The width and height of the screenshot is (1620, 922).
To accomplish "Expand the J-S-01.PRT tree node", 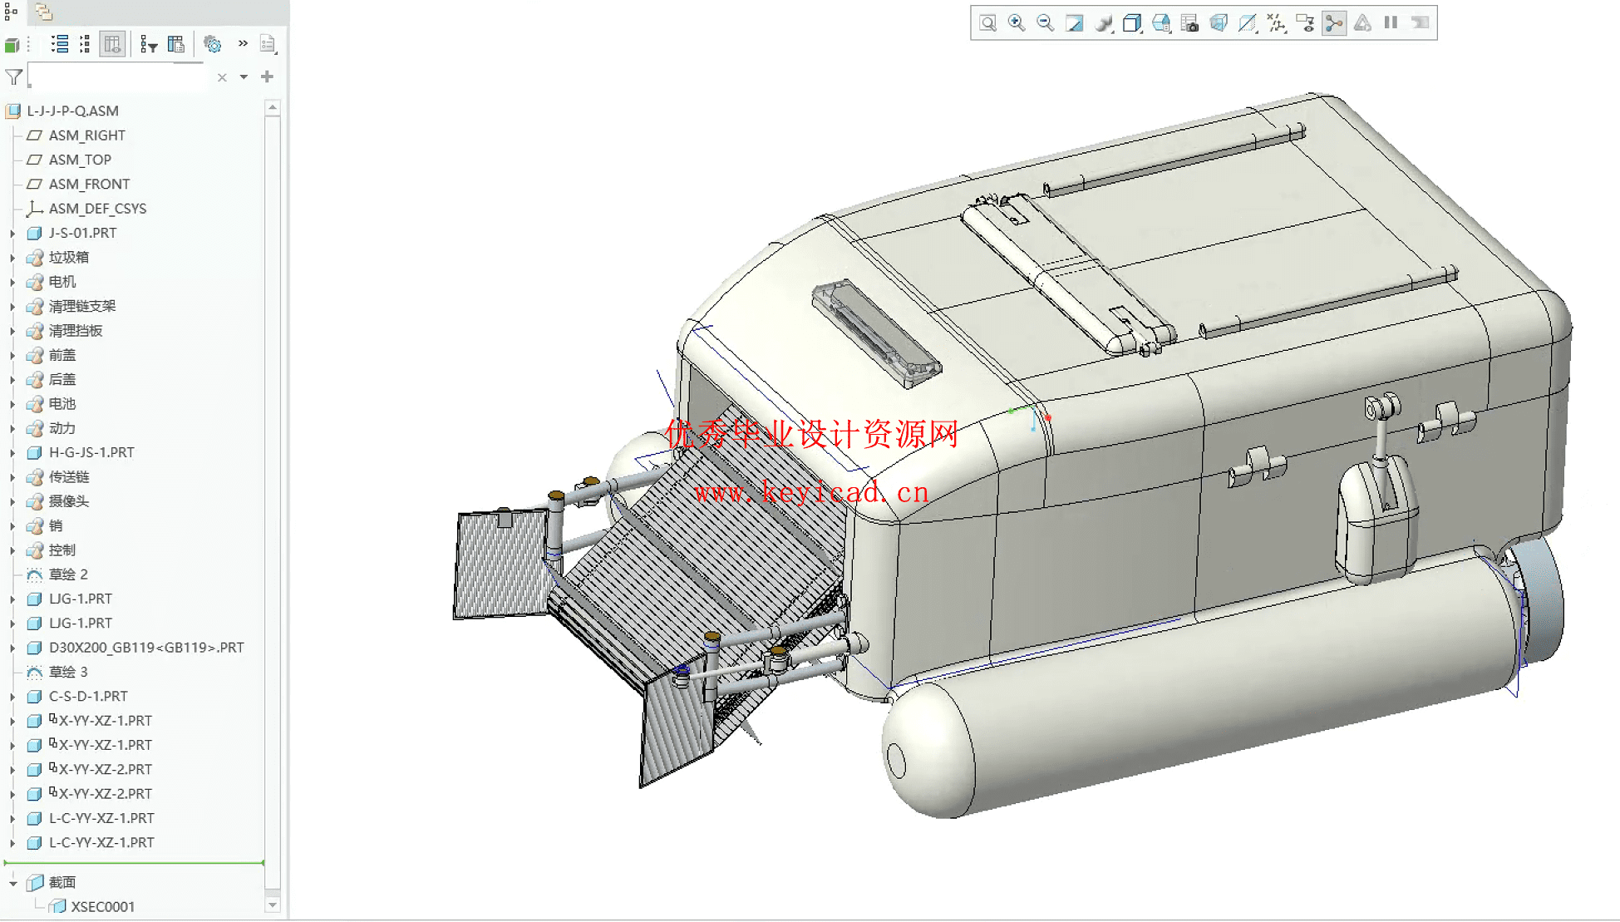I will 12,234.
